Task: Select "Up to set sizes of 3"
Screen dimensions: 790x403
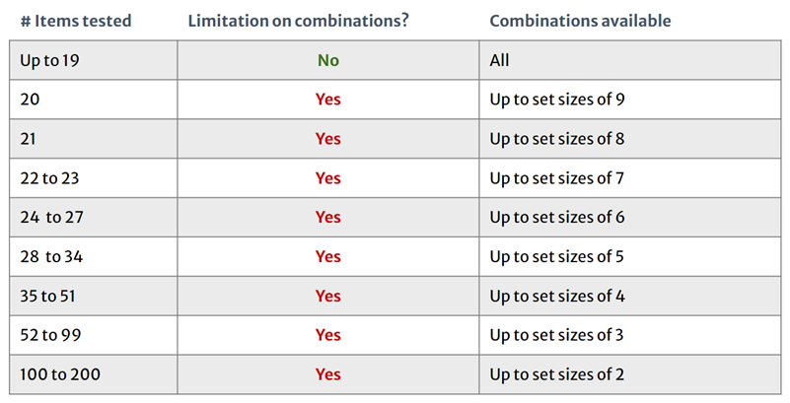Action: coord(556,335)
